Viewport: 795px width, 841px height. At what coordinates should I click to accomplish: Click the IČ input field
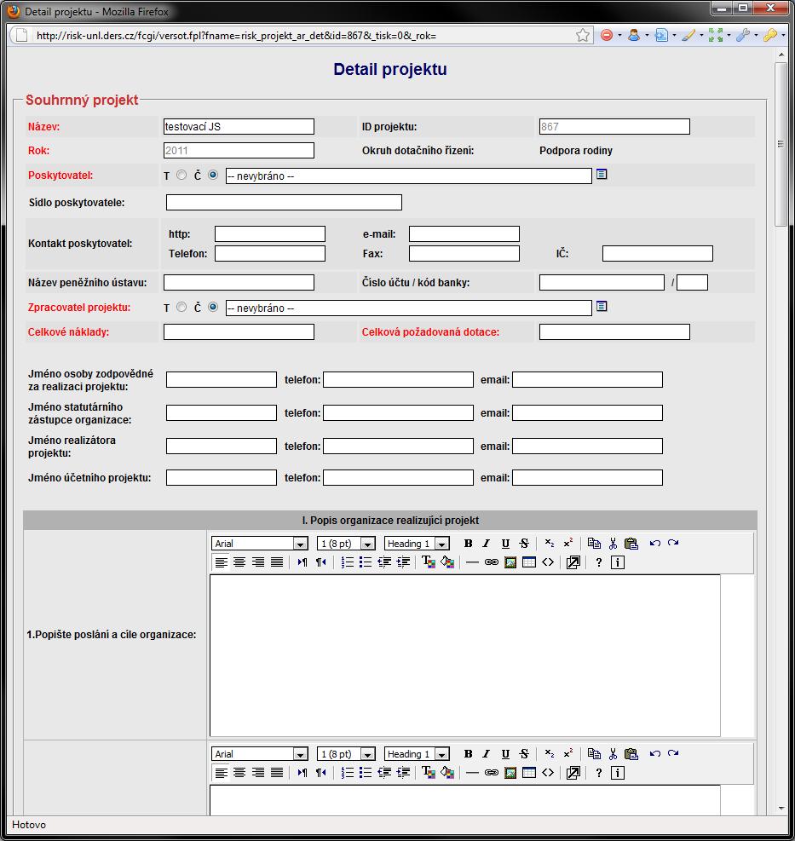[658, 253]
